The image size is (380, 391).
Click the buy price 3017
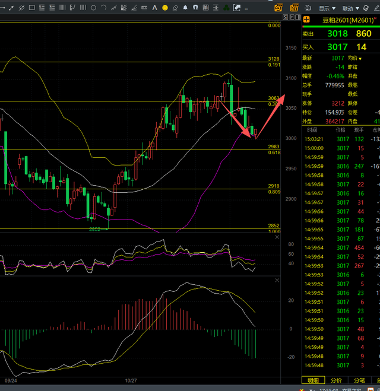[x=337, y=47]
